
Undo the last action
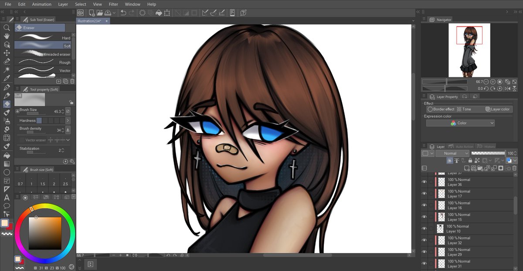[x=123, y=13]
